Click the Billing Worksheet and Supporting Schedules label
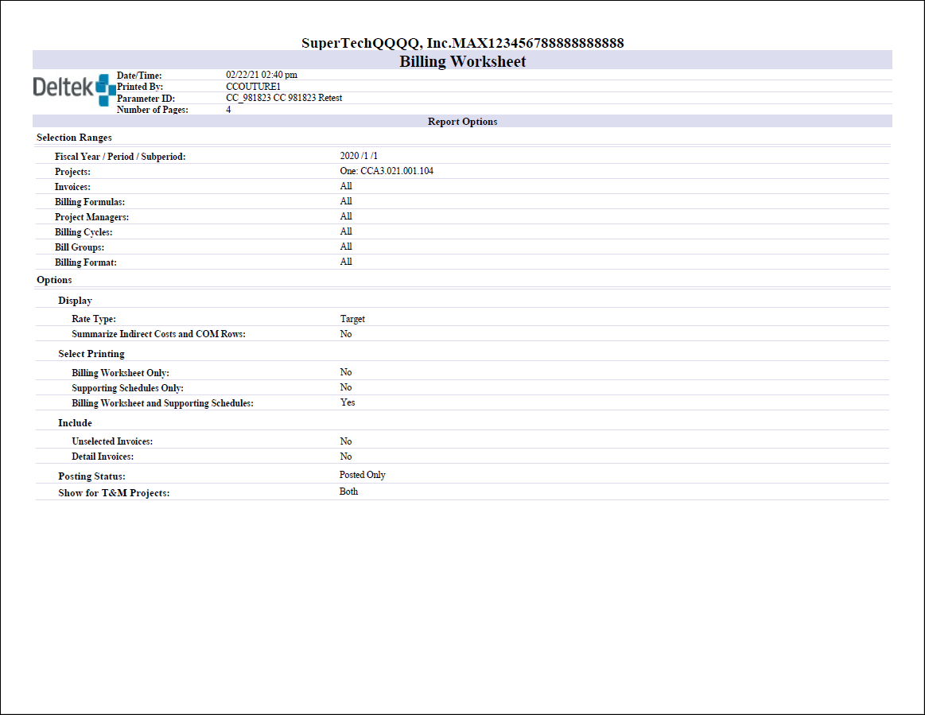 [162, 403]
